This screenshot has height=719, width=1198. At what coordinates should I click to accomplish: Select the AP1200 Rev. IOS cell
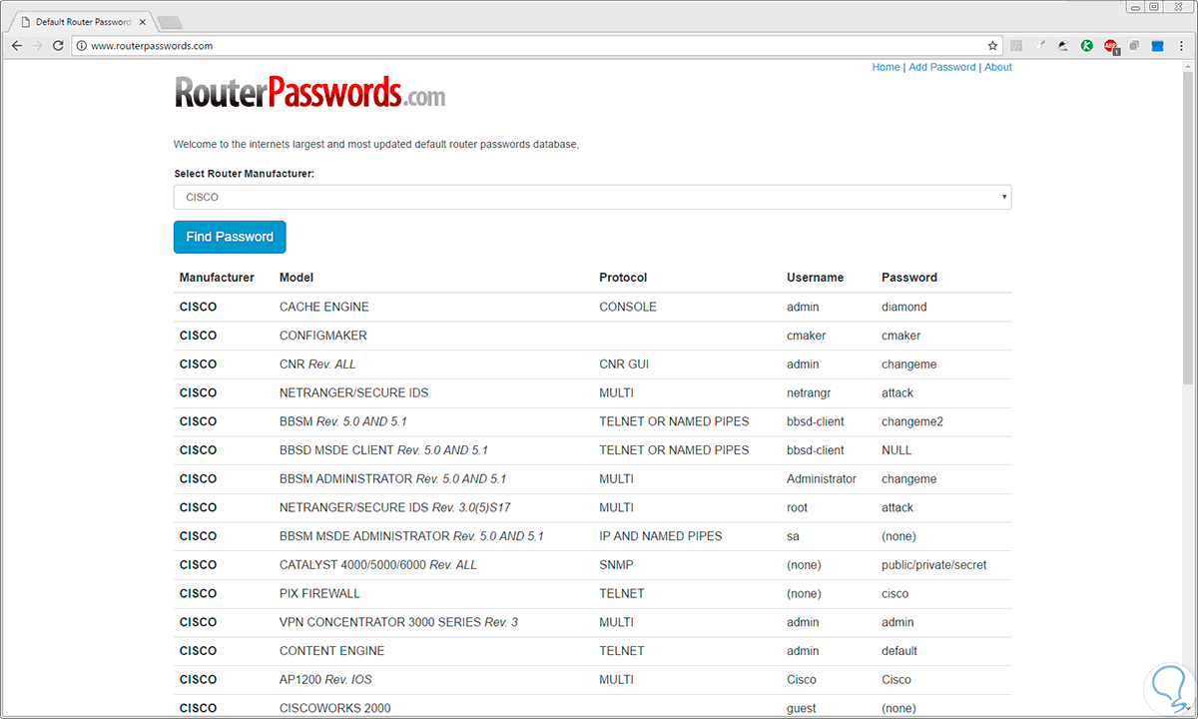325,679
